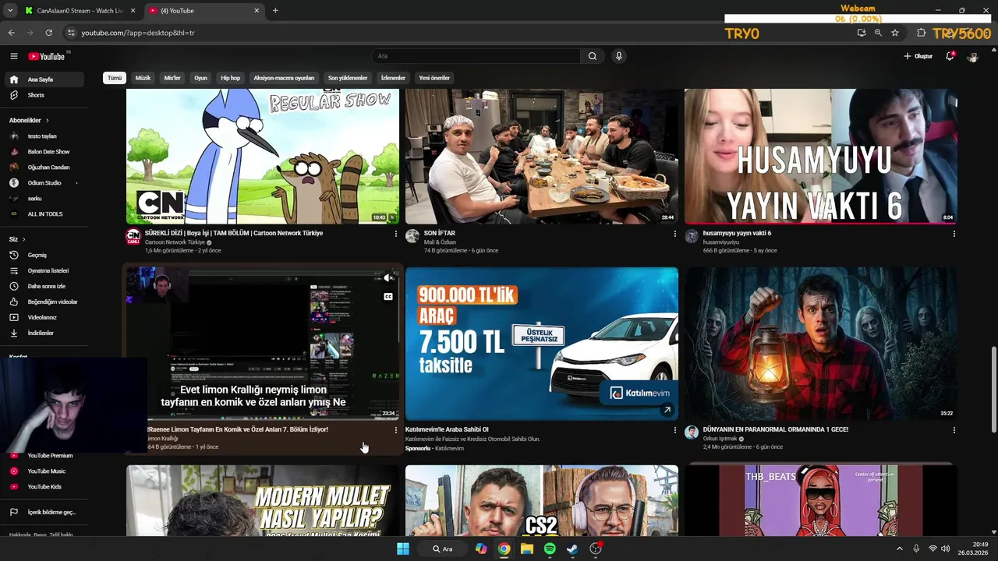
Task: Open testo taylan subscription channel
Action: (45, 136)
